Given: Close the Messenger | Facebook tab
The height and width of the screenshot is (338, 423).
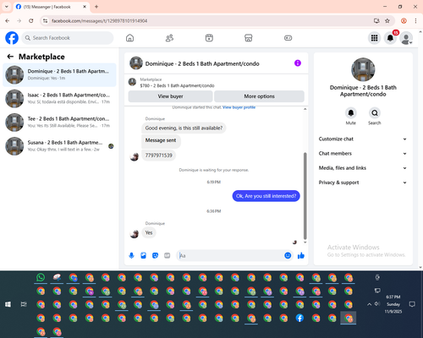Looking at the screenshot, I should click(x=85, y=7).
